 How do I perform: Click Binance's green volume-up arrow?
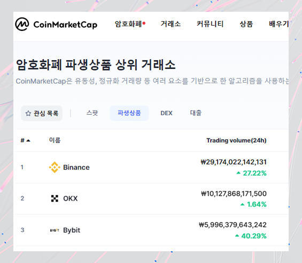238,173
